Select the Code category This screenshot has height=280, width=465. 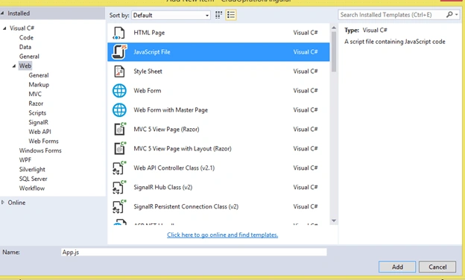[26, 38]
